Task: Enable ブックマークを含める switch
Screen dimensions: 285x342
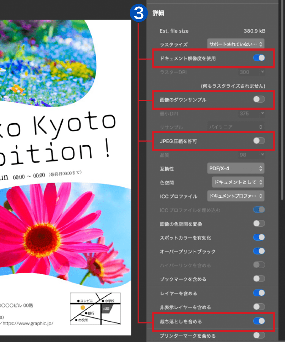Action: tap(259, 279)
